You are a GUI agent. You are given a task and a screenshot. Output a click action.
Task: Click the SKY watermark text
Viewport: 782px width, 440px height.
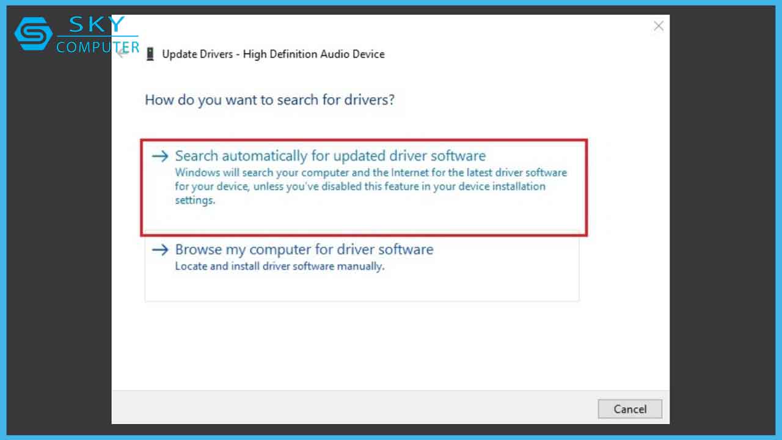[x=97, y=25]
